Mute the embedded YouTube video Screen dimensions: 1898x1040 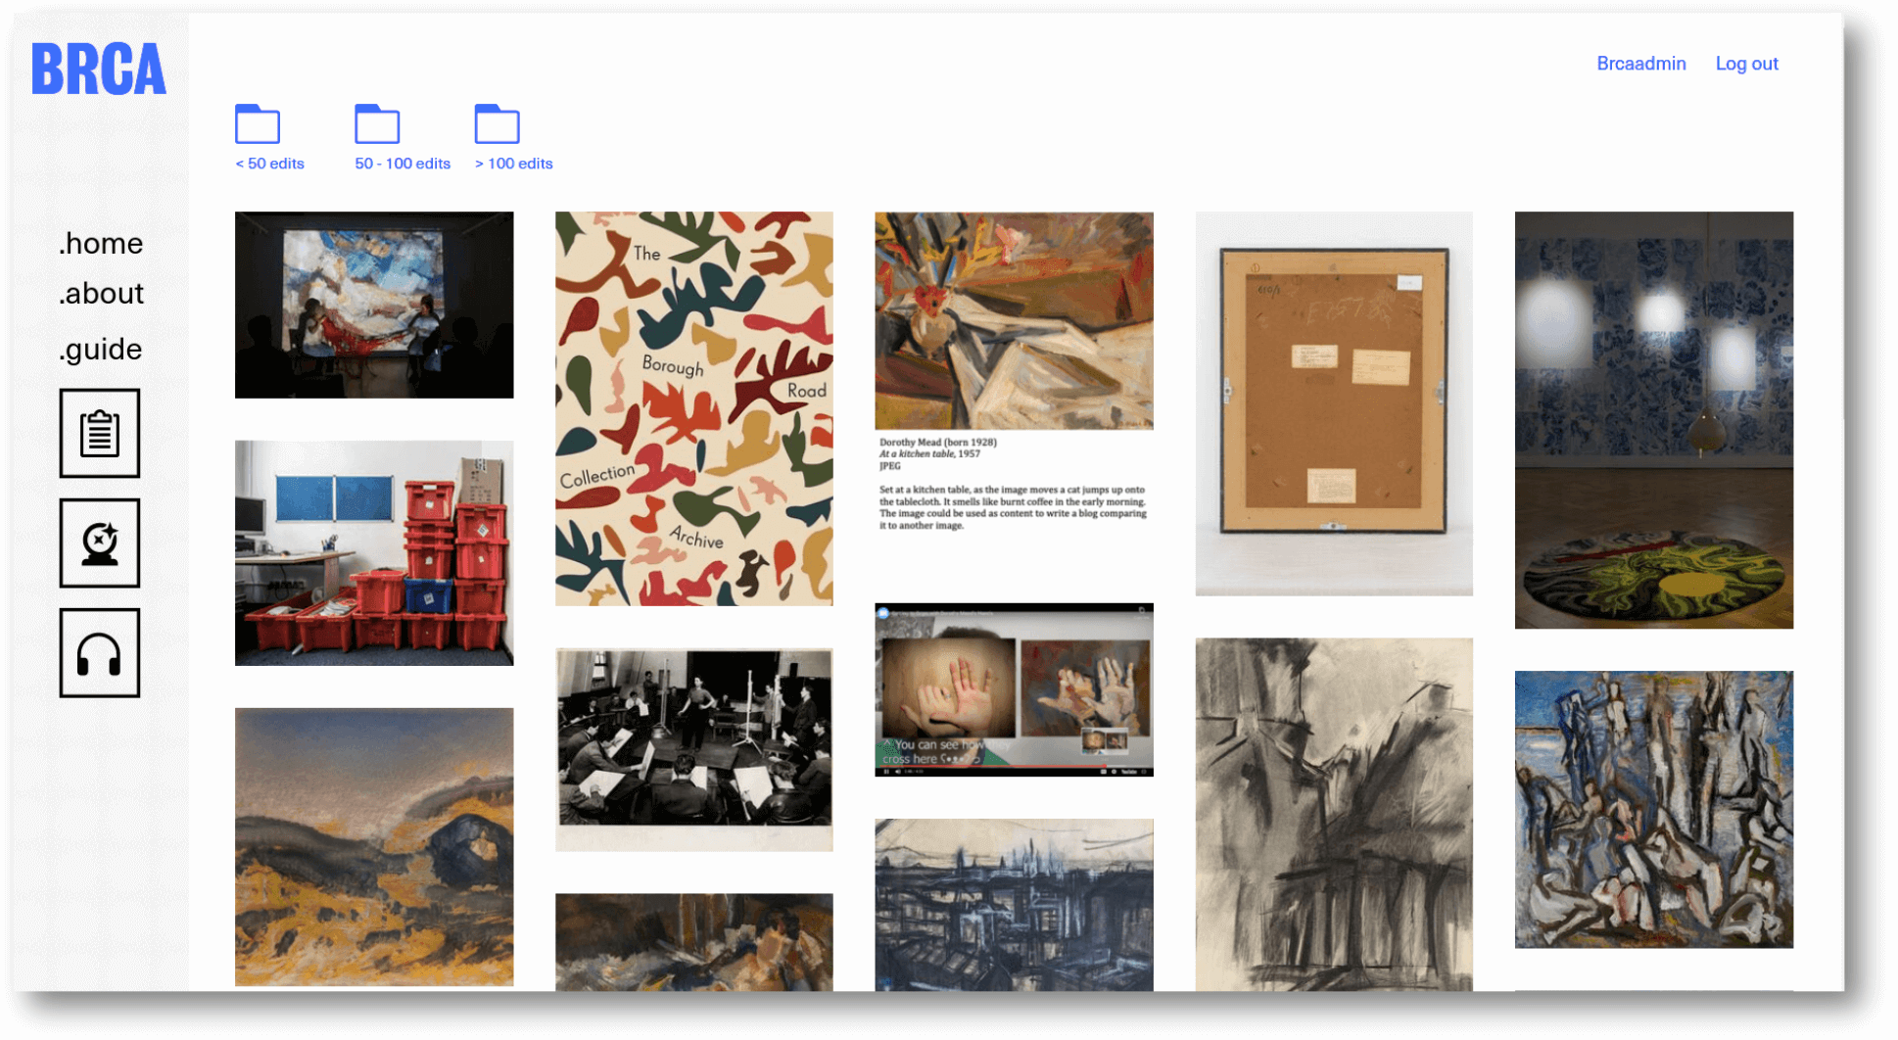pyautogui.click(x=898, y=771)
